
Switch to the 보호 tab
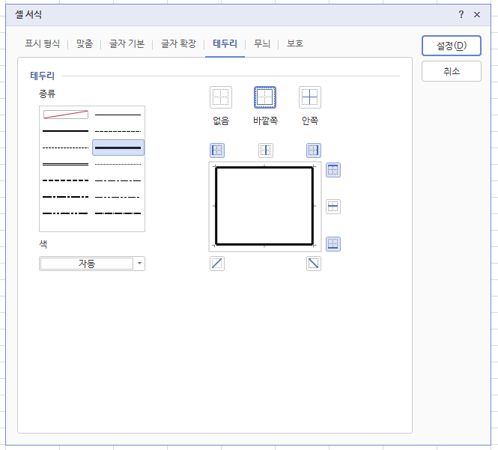pos(295,43)
